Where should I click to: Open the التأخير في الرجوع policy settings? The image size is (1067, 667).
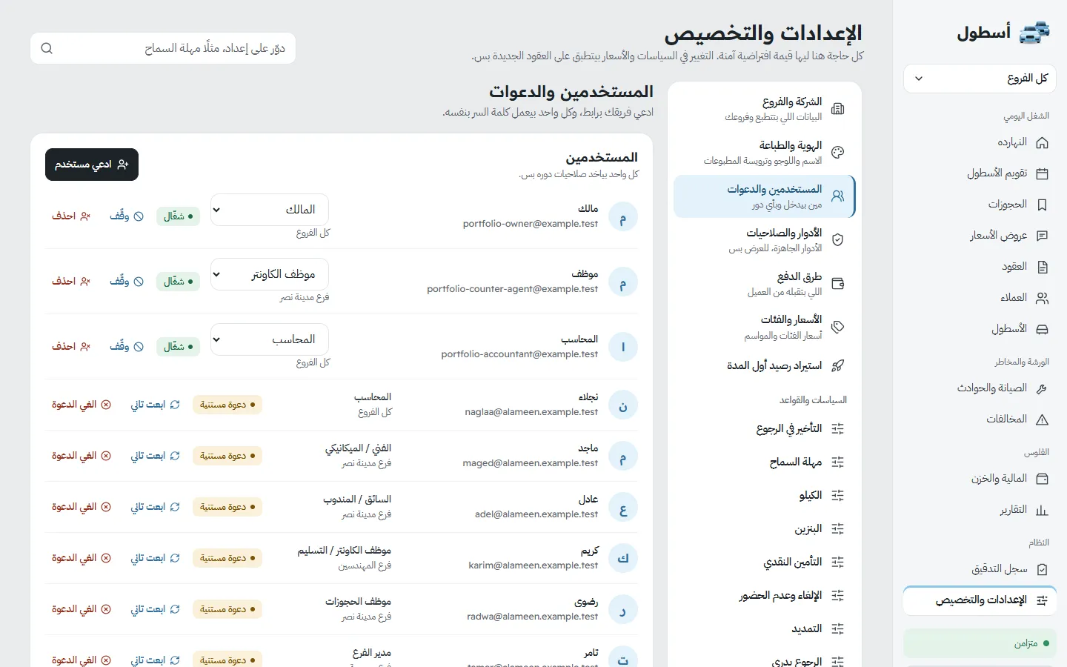[x=764, y=428]
